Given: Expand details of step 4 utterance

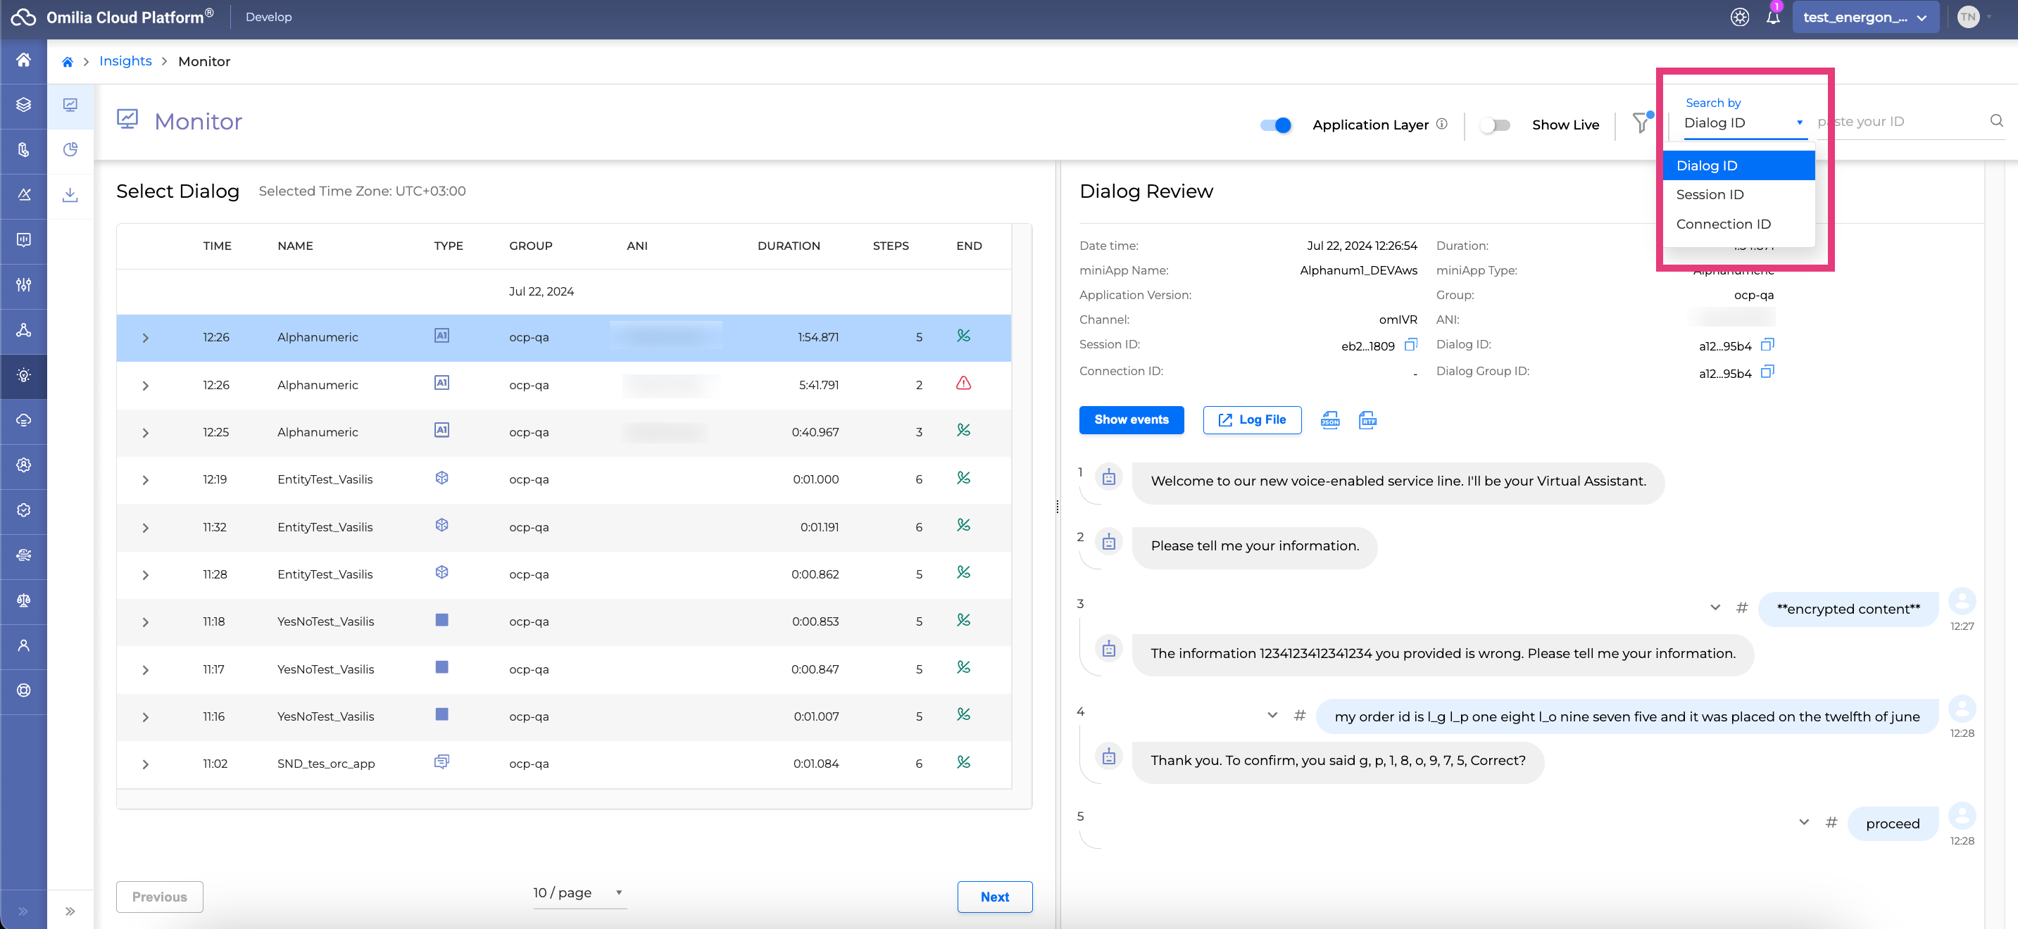Looking at the screenshot, I should point(1272,714).
